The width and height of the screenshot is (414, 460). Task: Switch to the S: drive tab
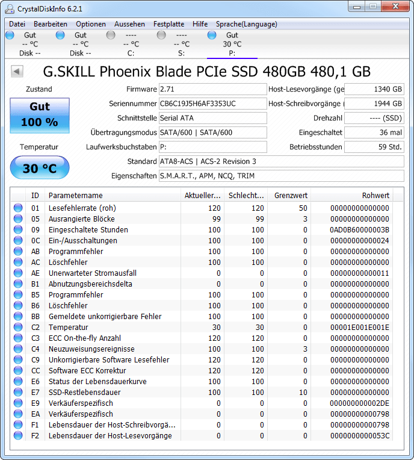182,44
